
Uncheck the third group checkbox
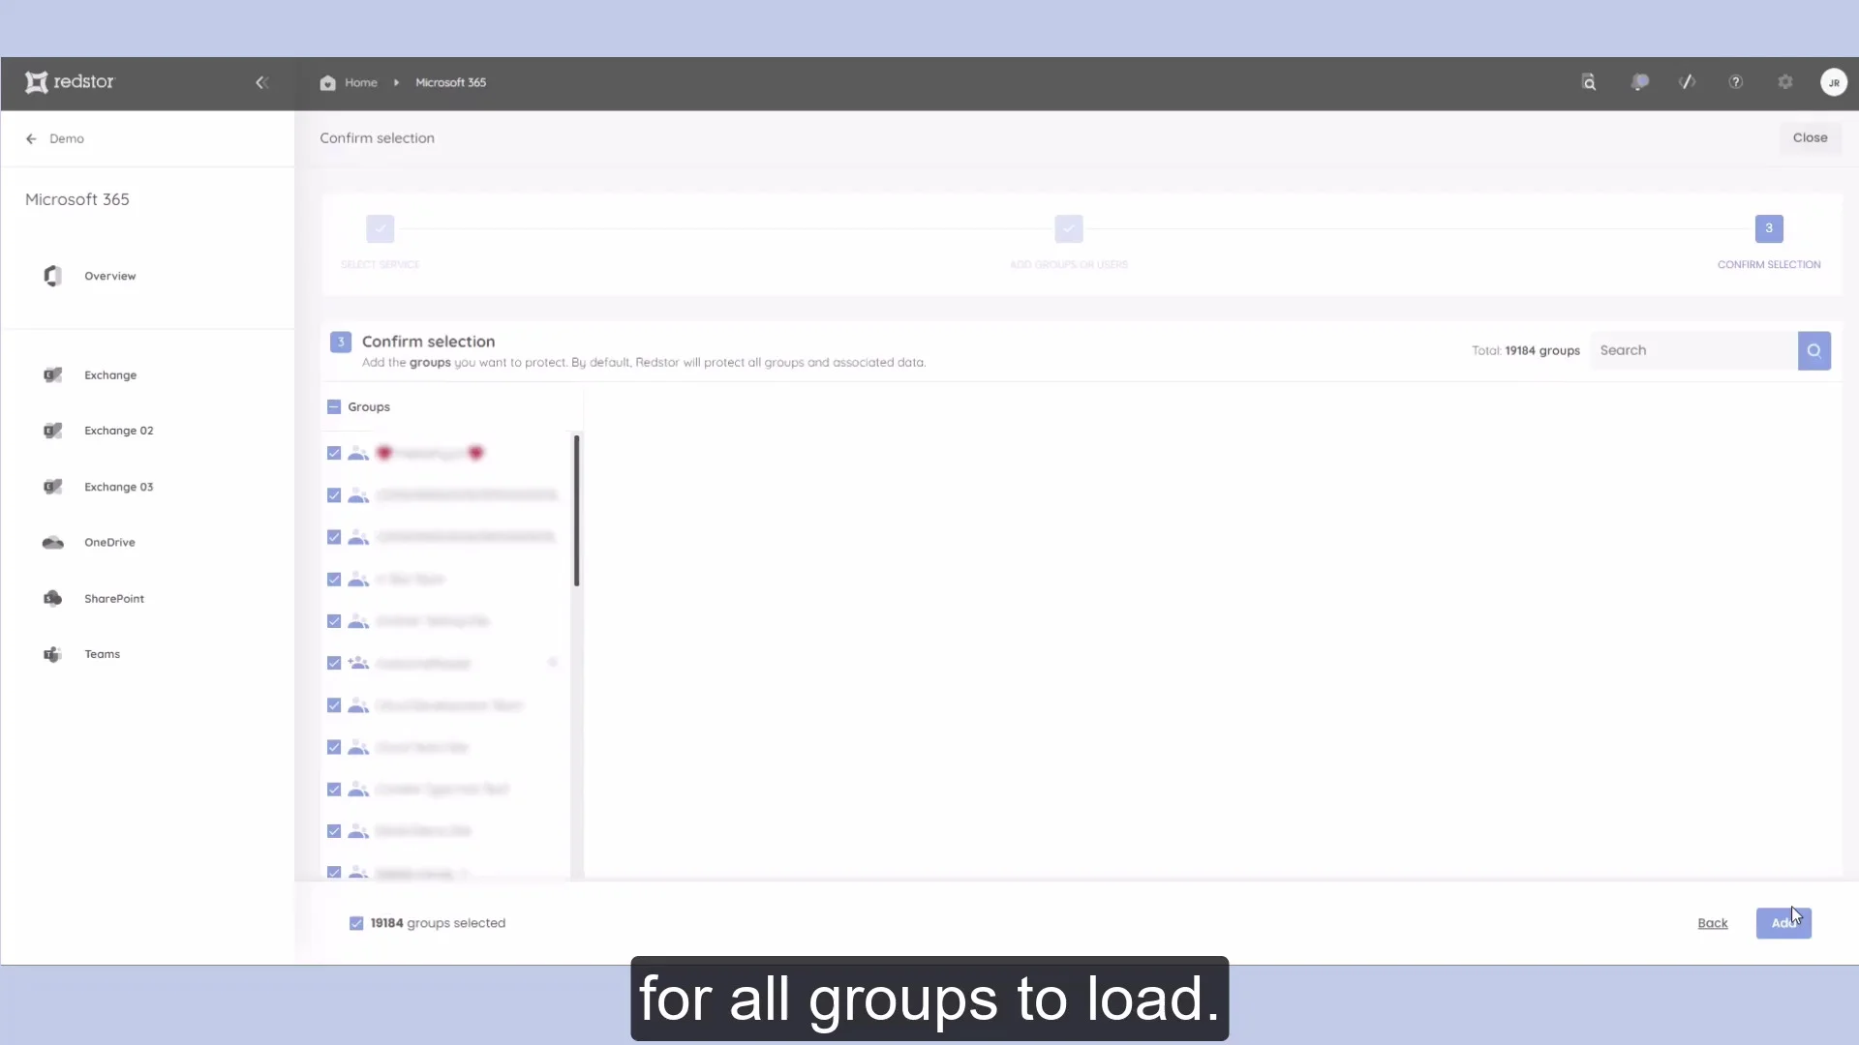point(334,538)
